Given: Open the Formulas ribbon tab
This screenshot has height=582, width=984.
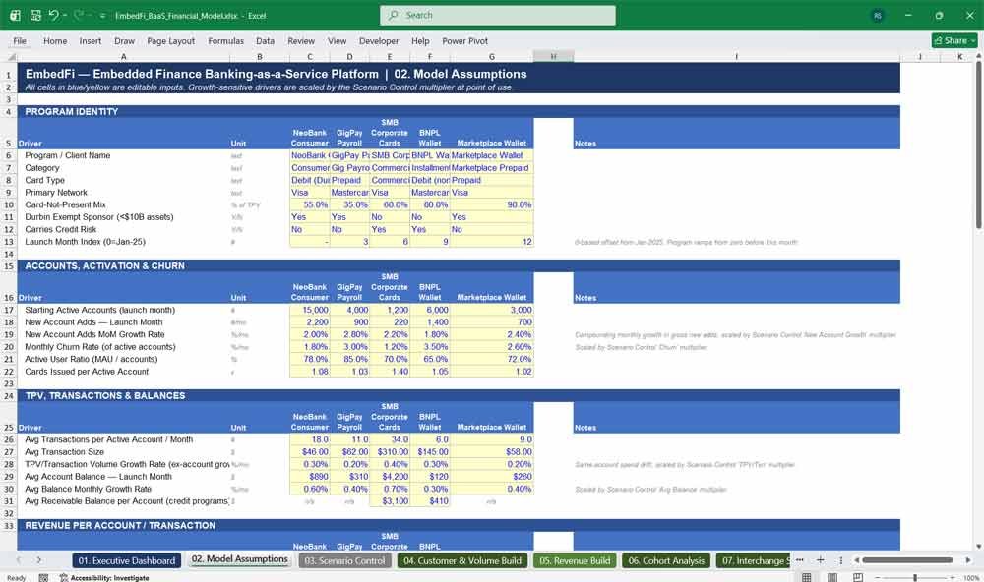Looking at the screenshot, I should pyautogui.click(x=226, y=40).
